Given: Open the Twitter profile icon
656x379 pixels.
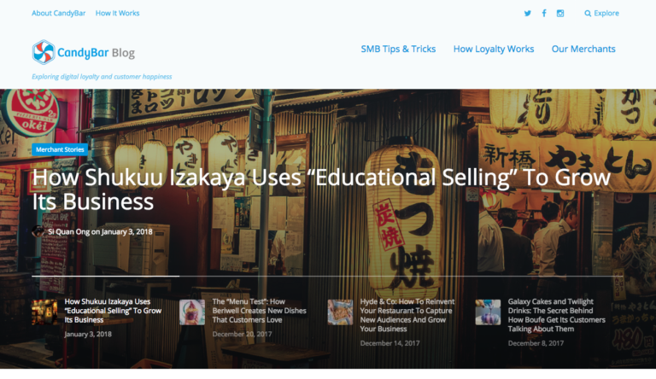Looking at the screenshot, I should [x=528, y=14].
